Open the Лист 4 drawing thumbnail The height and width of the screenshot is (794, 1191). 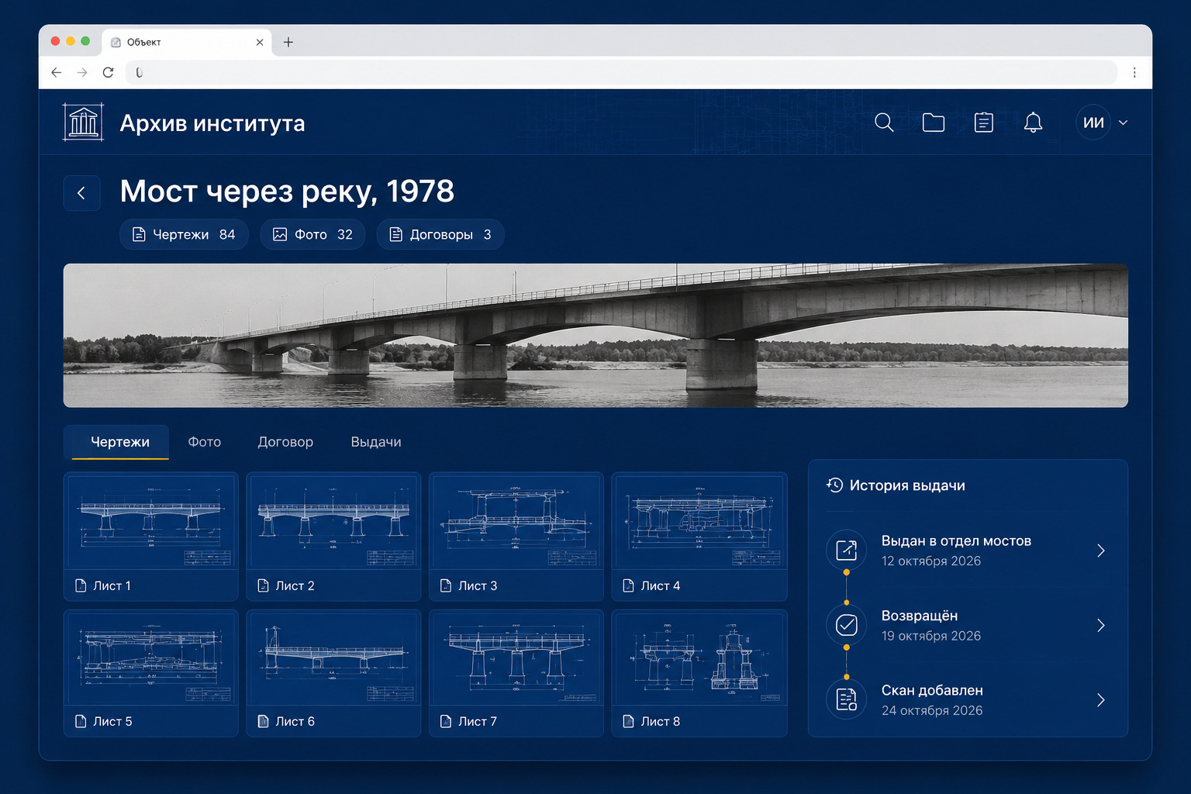699,537
